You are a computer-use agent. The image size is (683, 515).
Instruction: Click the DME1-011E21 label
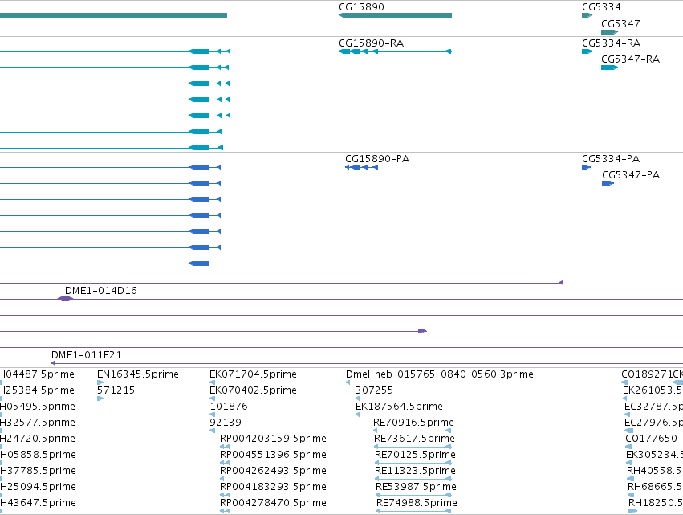coord(86,355)
